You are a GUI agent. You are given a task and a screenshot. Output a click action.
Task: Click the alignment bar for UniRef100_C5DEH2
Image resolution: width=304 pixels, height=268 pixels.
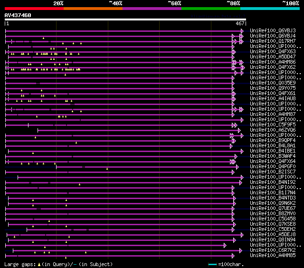point(130,230)
